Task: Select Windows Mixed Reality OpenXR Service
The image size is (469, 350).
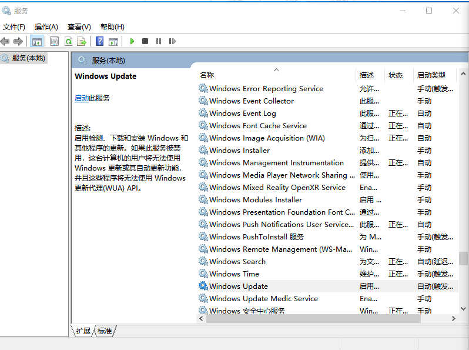Action: click(327, 187)
